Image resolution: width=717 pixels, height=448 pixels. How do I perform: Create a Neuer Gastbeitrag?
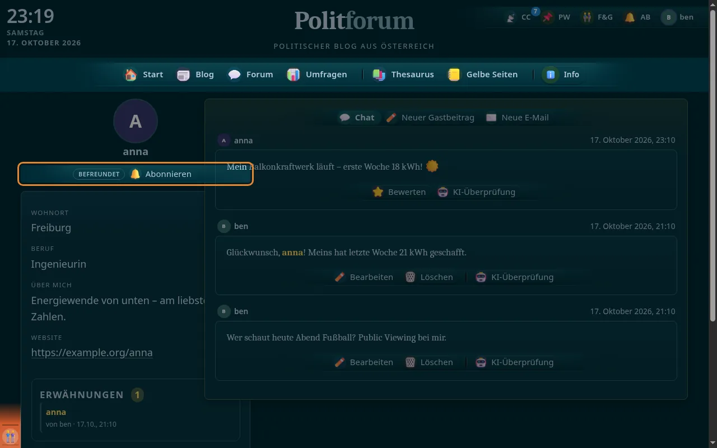coord(430,118)
